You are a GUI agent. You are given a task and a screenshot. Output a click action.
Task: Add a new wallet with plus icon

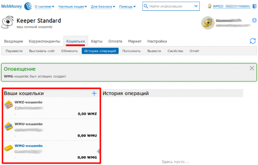point(94,93)
